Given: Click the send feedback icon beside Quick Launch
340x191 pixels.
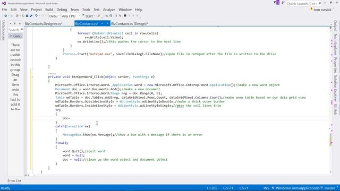Looking at the screenshot, I should 283,3.
